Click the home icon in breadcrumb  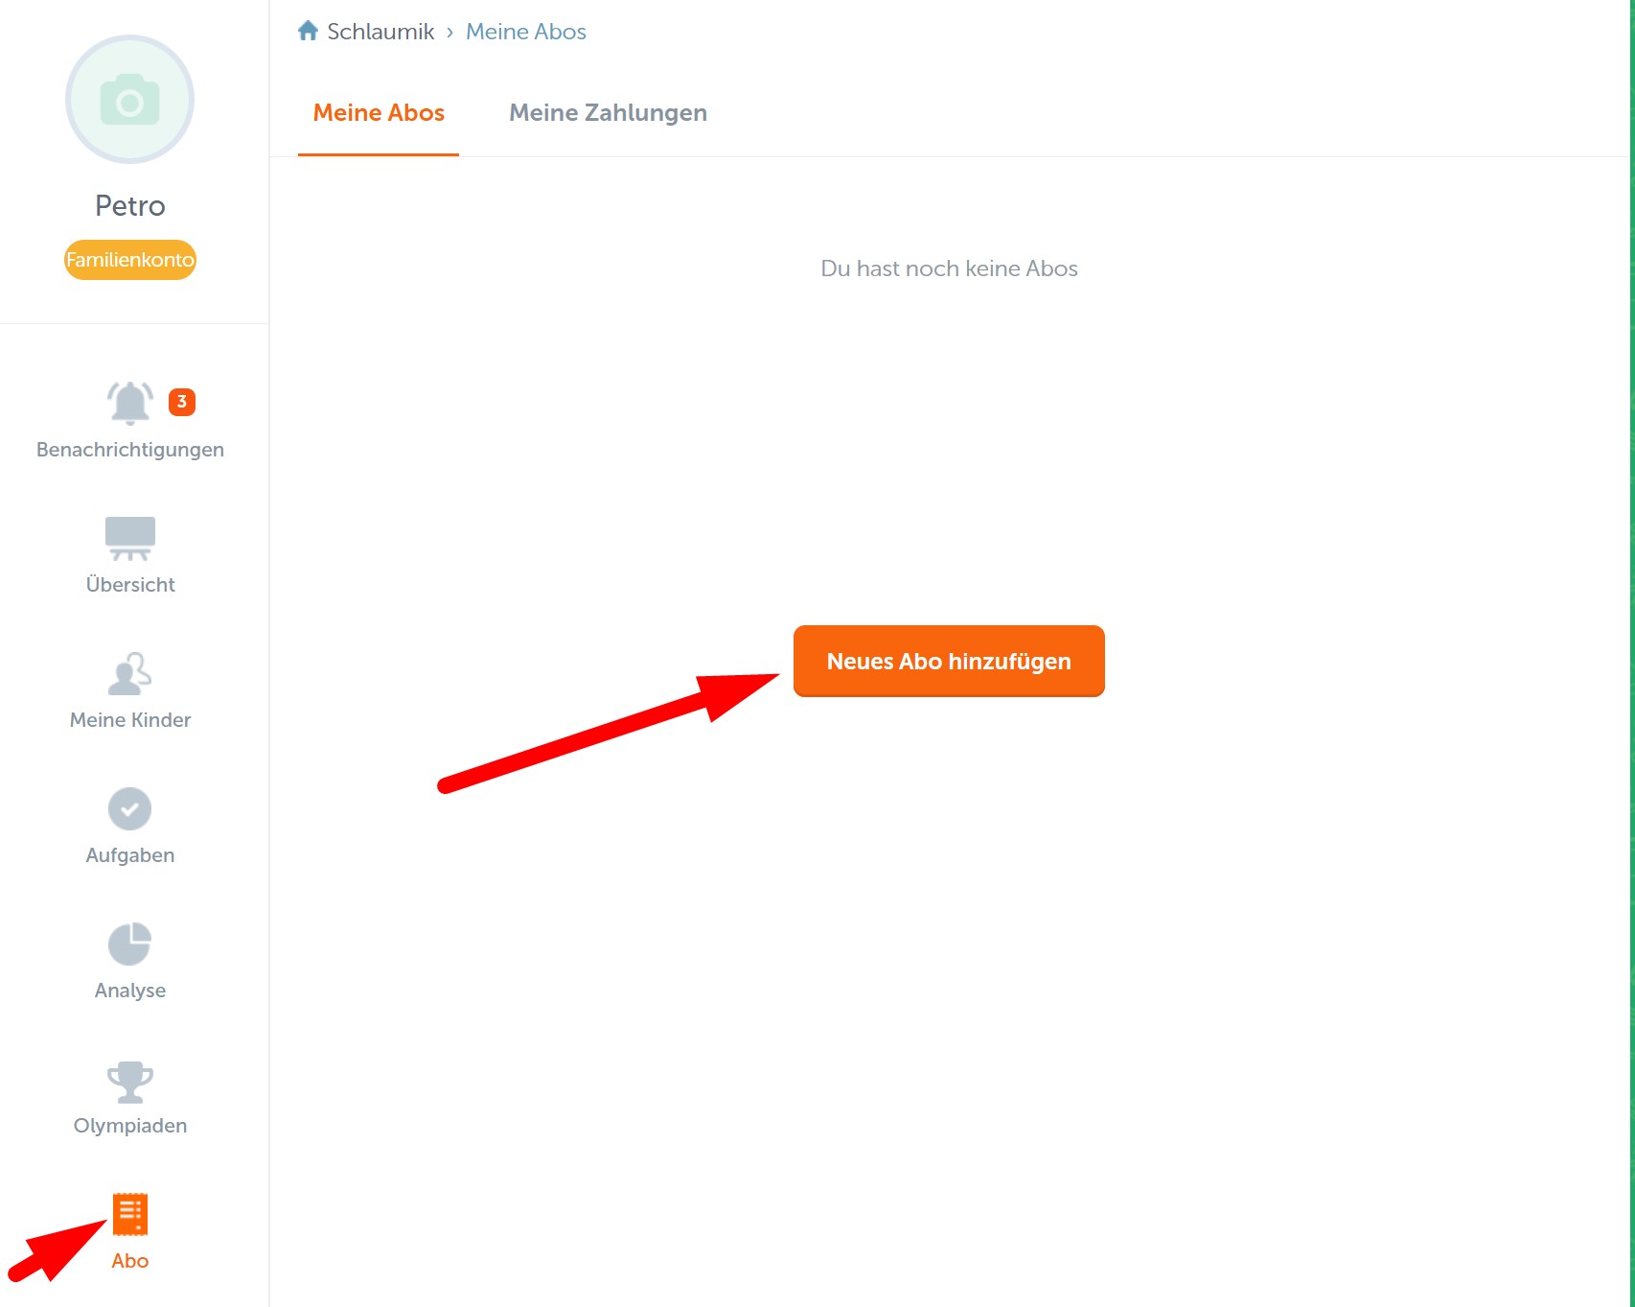[308, 32]
